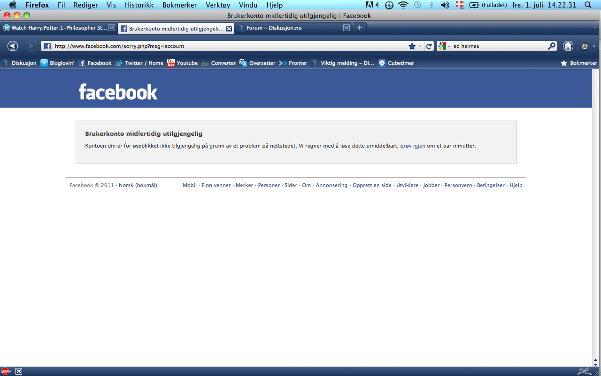The image size is (601, 376).
Task: Open Facebook bookmark in bookmarks toolbar
Action: (x=95, y=63)
